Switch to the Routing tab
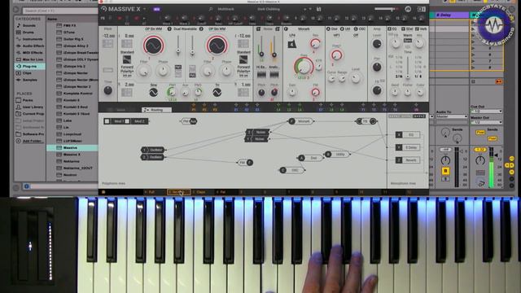Image resolution: width=521 pixels, height=293 pixels. [x=156, y=110]
